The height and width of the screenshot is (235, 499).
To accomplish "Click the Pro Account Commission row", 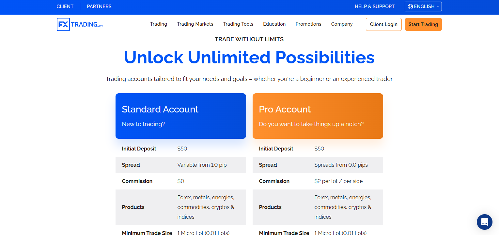I will [x=318, y=181].
